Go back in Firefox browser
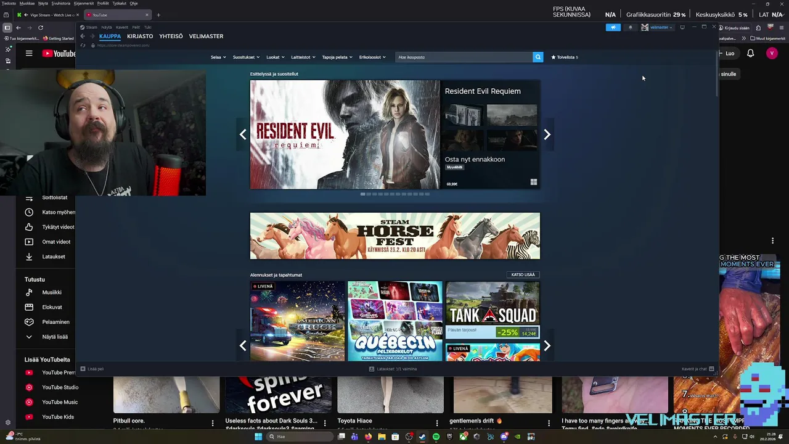The width and height of the screenshot is (789, 444). coord(18,27)
